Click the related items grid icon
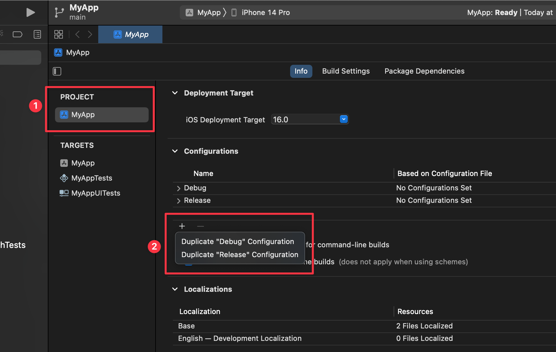 tap(59, 34)
